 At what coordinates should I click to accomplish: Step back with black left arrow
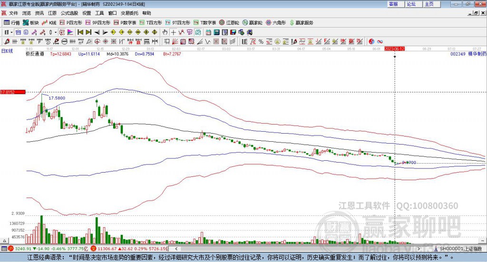(x=97, y=32)
